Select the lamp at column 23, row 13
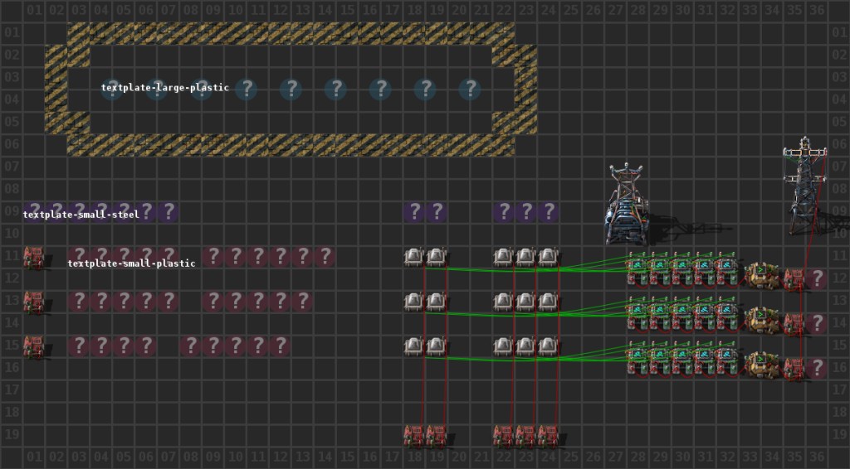850x469 pixels. (x=525, y=302)
